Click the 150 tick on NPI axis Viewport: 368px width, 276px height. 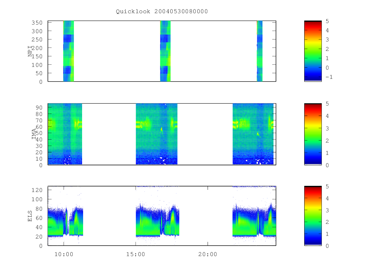coord(37,56)
